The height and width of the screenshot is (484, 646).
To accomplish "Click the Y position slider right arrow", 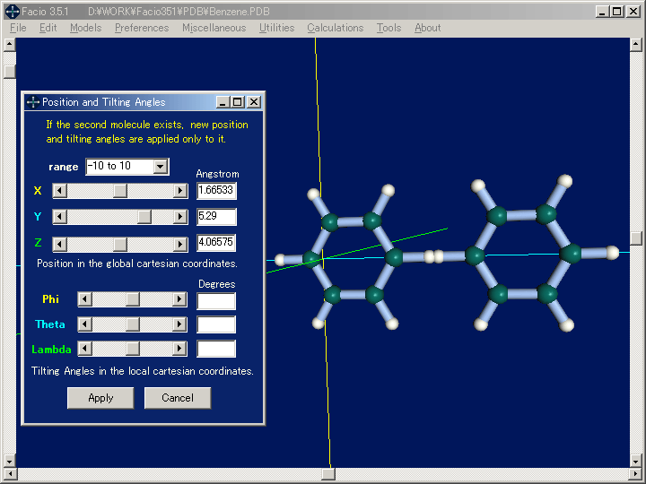I will [180, 217].
